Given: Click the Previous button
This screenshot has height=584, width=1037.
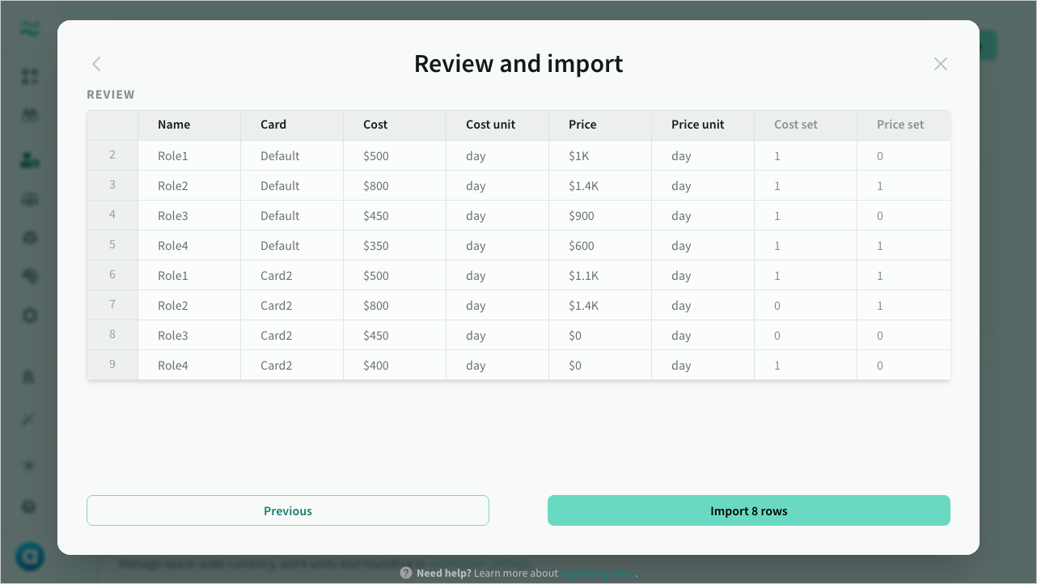Looking at the screenshot, I should (x=287, y=510).
